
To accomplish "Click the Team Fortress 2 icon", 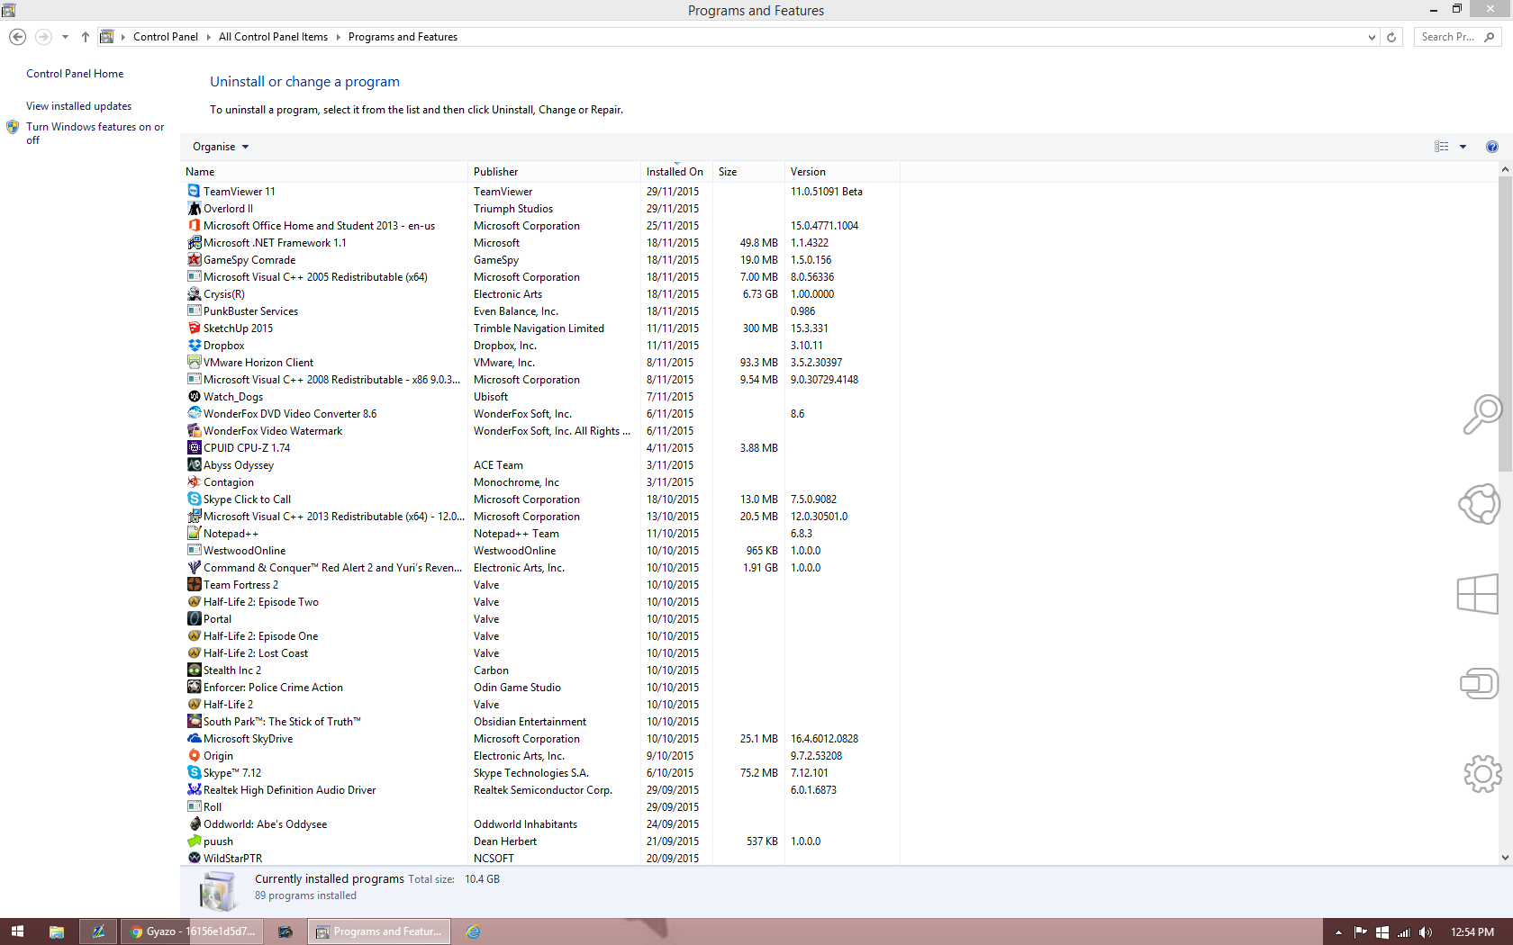I will coord(194,584).
